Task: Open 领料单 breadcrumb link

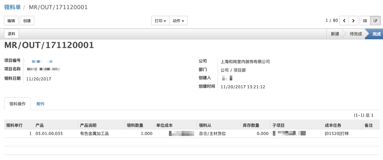Action: [12, 7]
